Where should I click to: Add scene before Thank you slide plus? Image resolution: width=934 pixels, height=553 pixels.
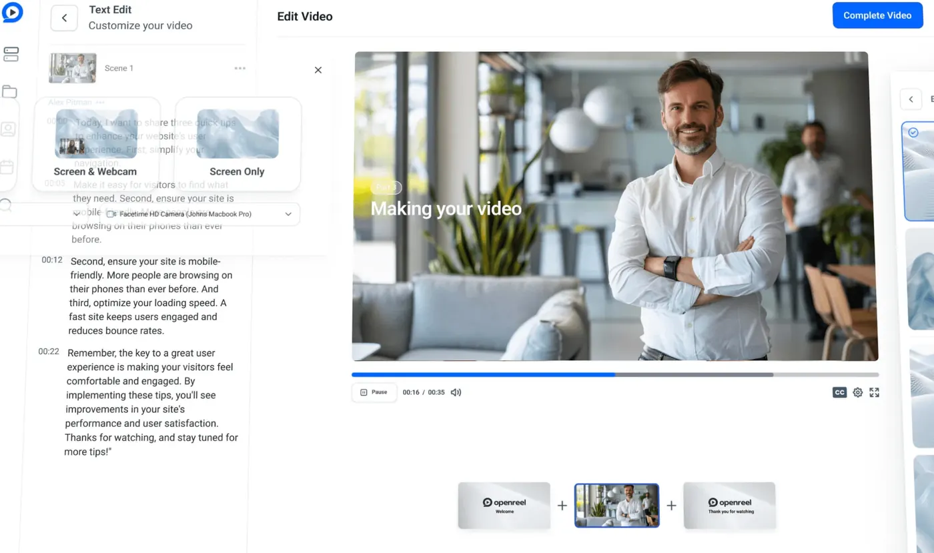pos(672,506)
